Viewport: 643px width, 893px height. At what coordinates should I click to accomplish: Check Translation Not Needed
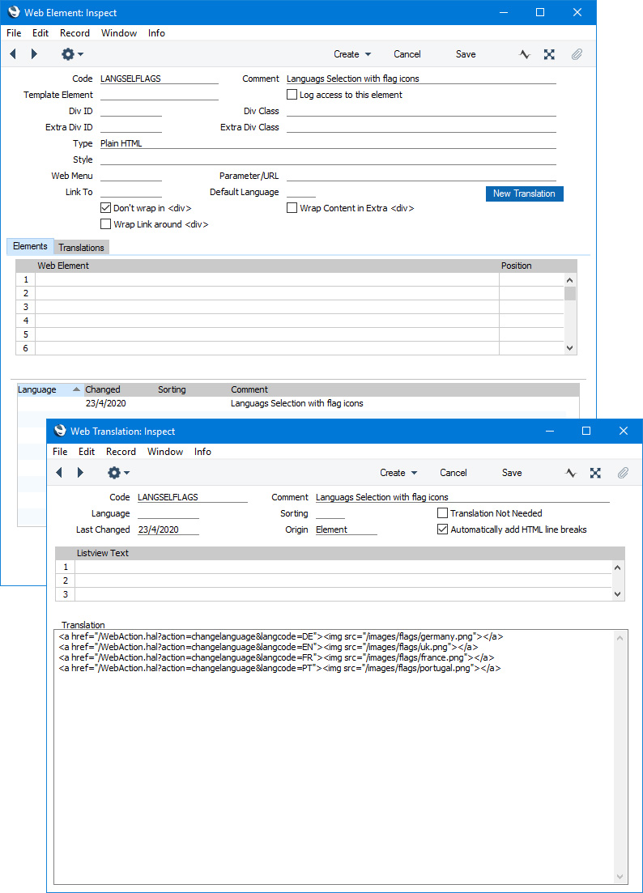pos(442,513)
